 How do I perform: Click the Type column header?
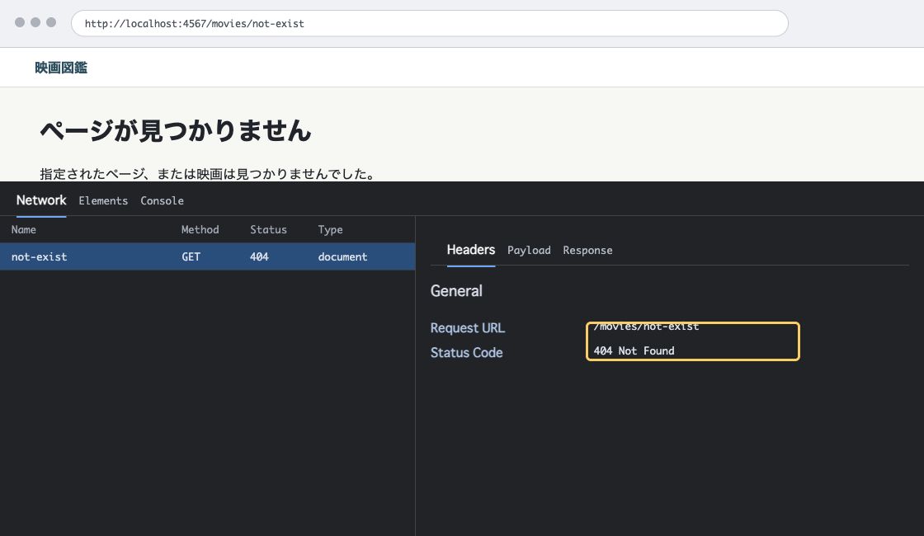(x=330, y=230)
